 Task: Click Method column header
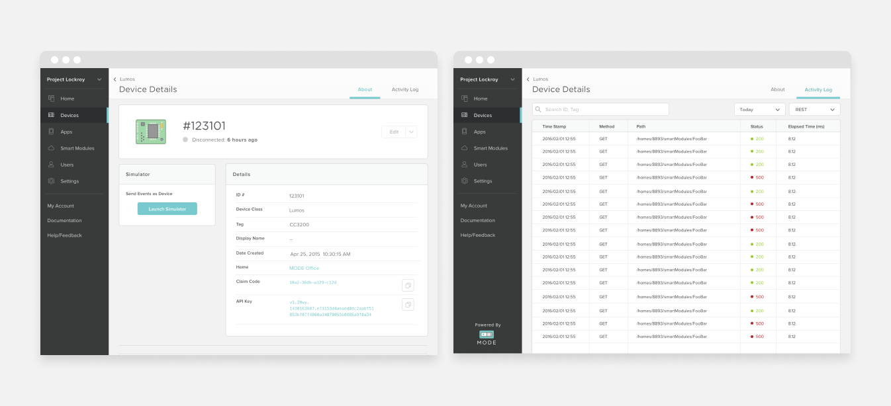[x=607, y=126]
